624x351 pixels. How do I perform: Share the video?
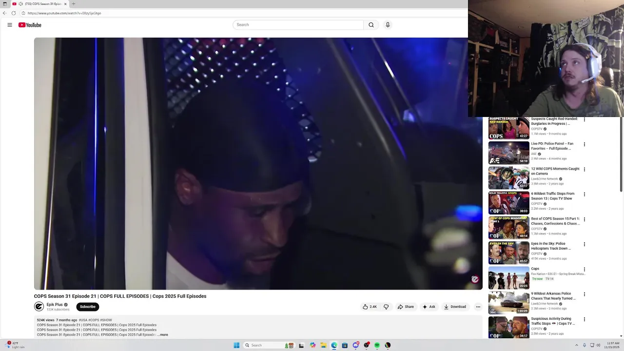click(406, 307)
